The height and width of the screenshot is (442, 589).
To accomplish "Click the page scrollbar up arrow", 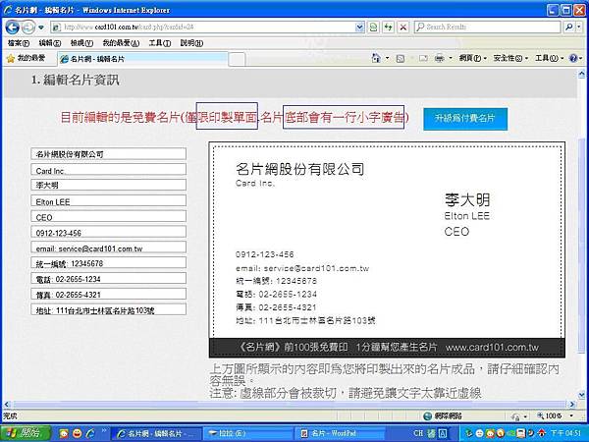I will (582, 74).
